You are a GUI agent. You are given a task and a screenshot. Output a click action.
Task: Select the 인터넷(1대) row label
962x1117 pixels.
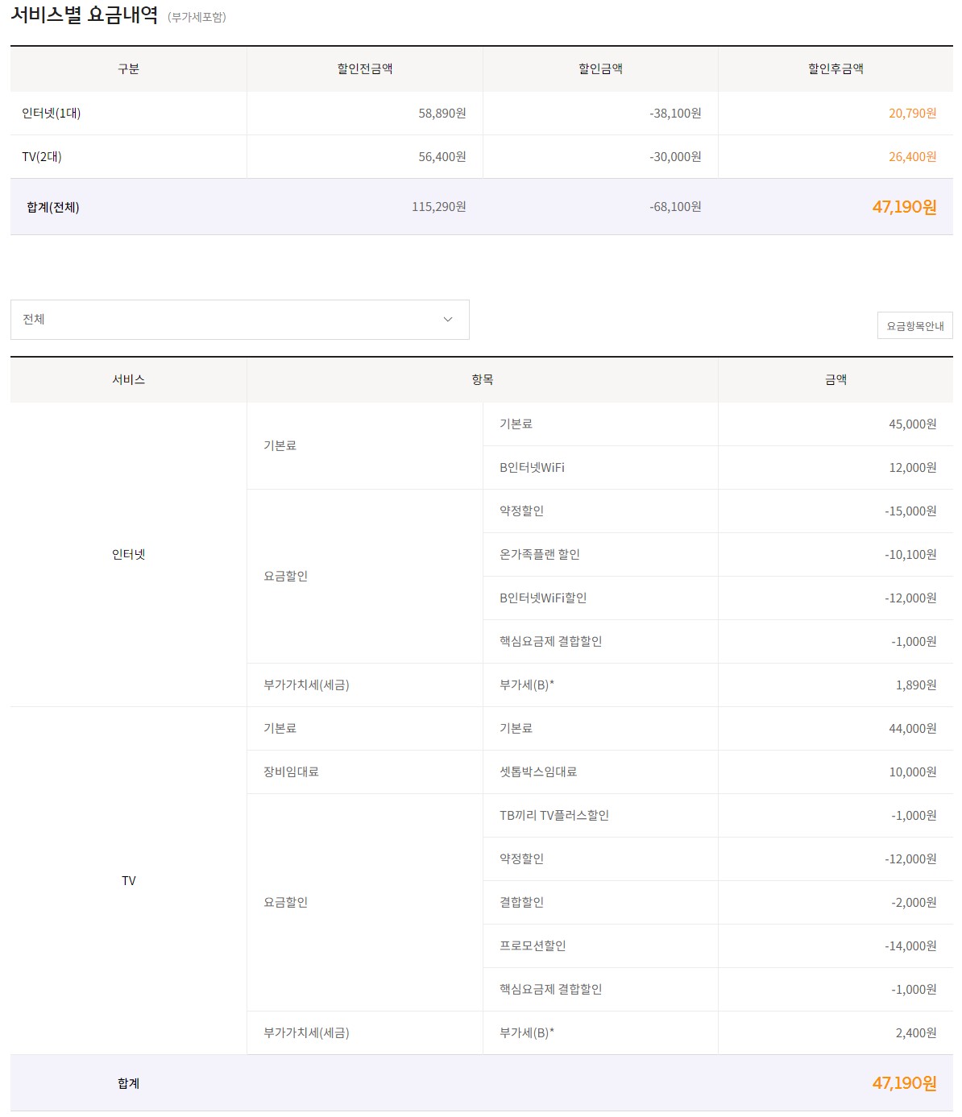[52, 114]
